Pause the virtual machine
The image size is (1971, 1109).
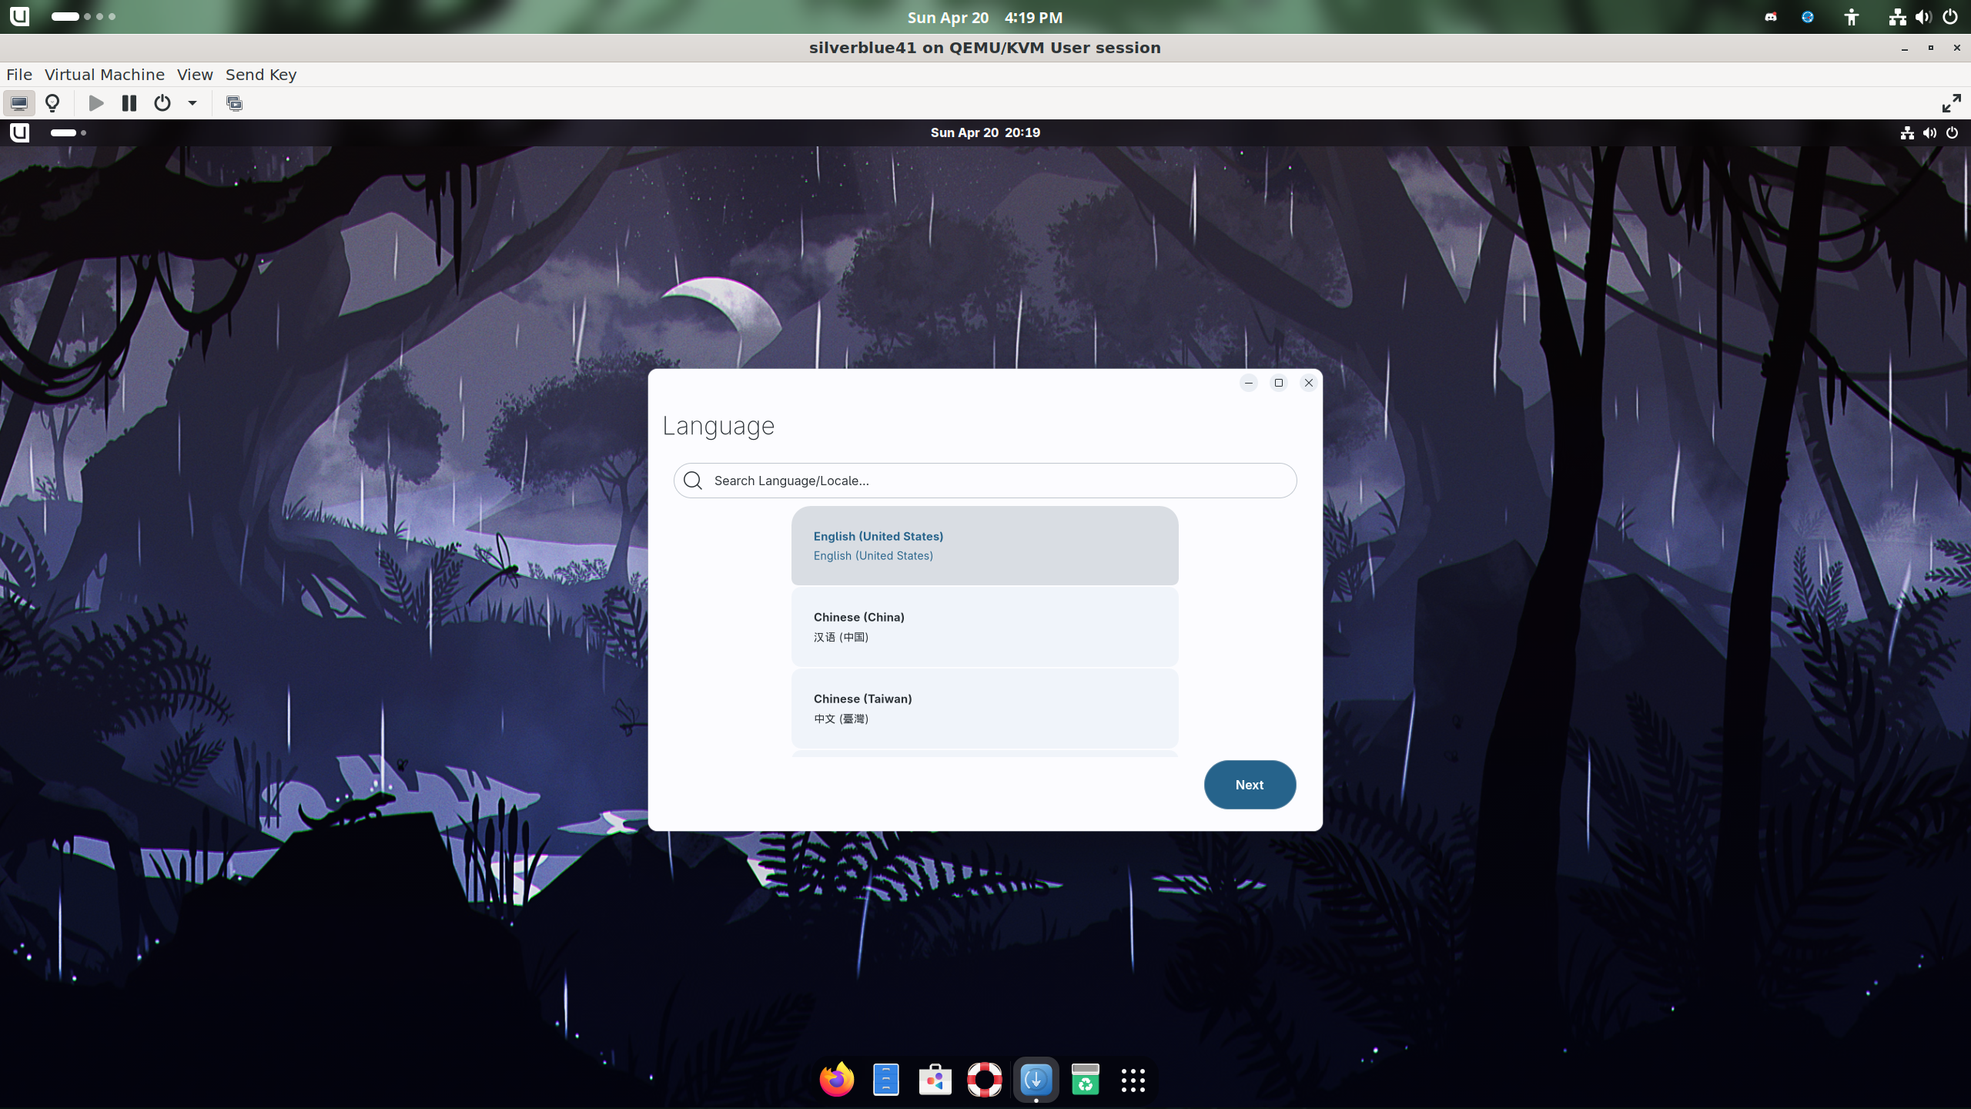click(129, 103)
